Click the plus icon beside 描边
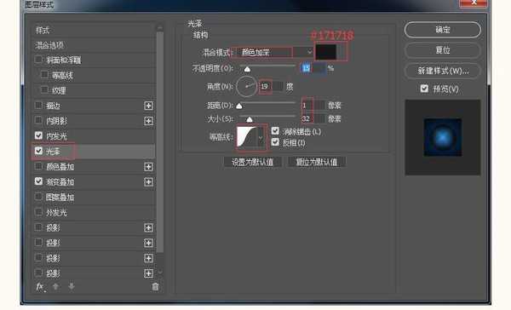The image size is (511, 310). point(148,106)
